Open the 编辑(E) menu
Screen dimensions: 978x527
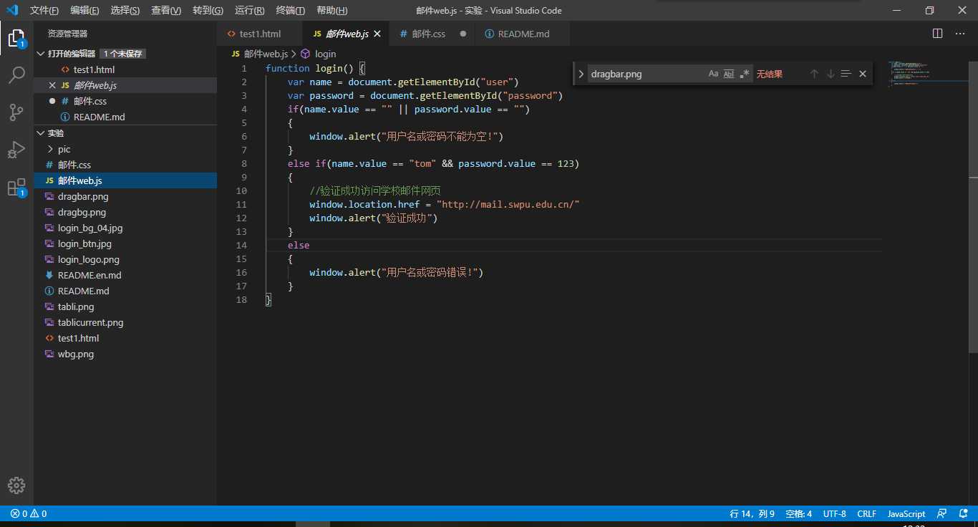pyautogui.click(x=85, y=11)
